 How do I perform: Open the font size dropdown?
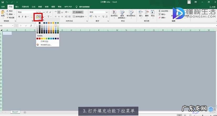(x=44, y=12)
